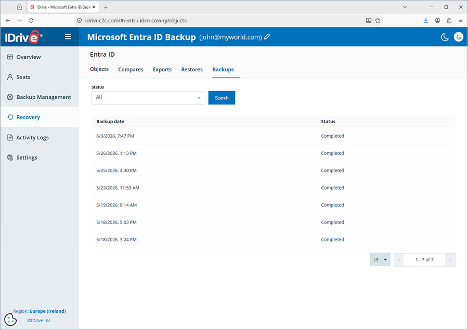
Task: Click the Status column header
Action: [328, 122]
